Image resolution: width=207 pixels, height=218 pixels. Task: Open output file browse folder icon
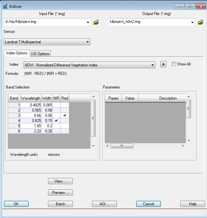[x=200, y=22]
